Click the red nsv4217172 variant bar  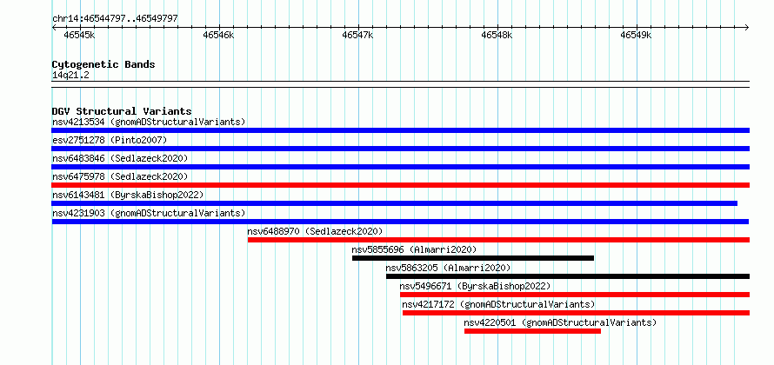(576, 313)
